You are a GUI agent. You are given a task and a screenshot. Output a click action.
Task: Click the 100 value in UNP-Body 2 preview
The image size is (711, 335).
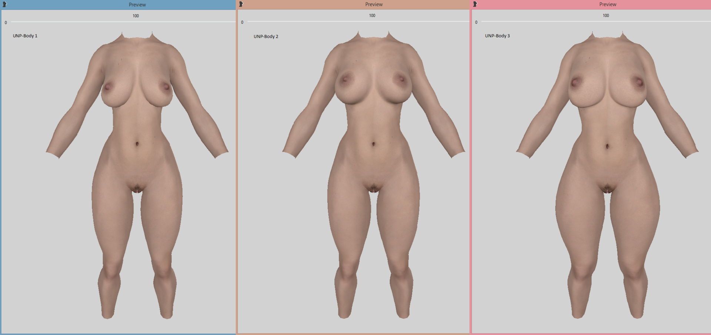tap(372, 16)
